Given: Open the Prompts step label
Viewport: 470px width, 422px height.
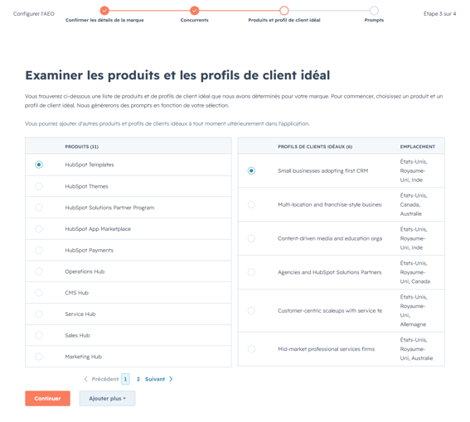Looking at the screenshot, I should [x=374, y=20].
